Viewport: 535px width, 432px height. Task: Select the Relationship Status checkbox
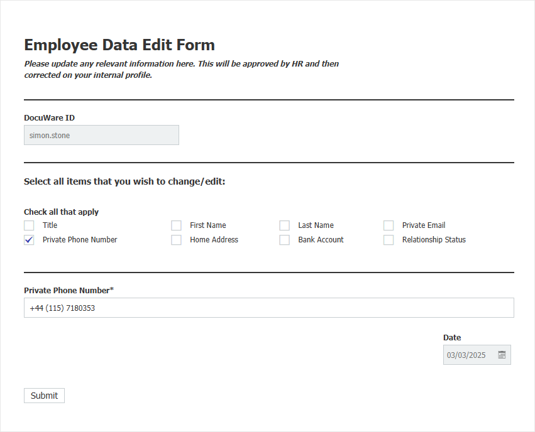pos(388,239)
